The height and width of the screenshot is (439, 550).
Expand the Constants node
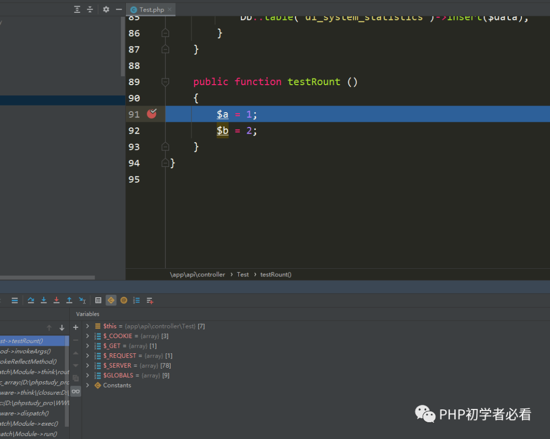pyautogui.click(x=88, y=385)
